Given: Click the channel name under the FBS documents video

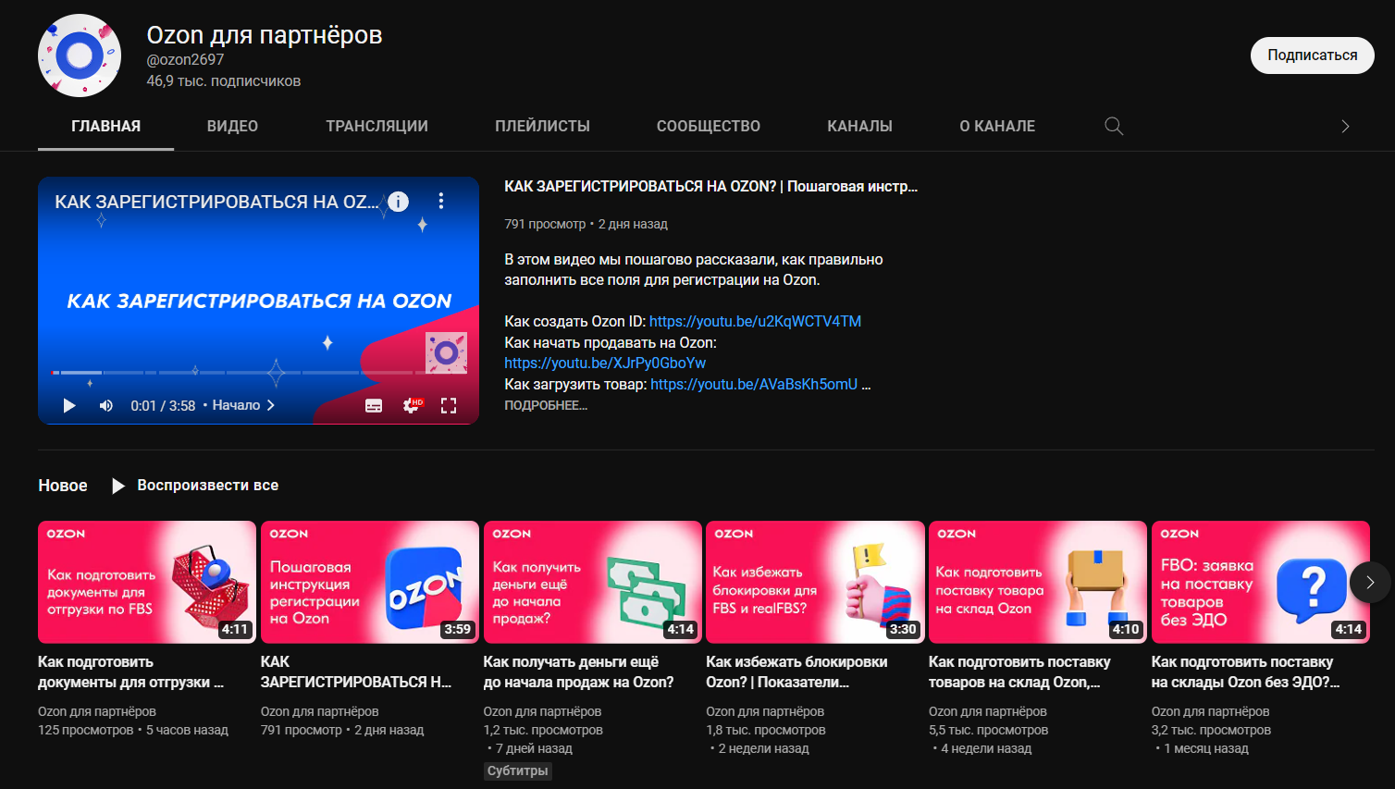Looking at the screenshot, I should 97,711.
